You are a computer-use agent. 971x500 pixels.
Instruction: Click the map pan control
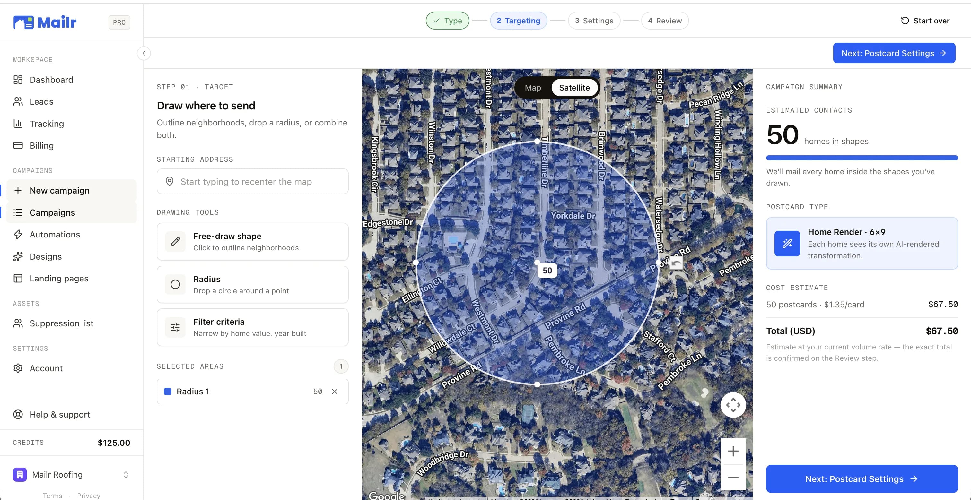[x=733, y=405]
